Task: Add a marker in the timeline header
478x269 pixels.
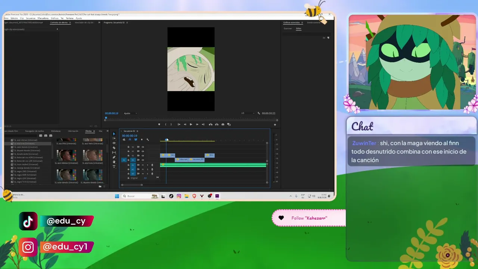Action: pyautogui.click(x=142, y=140)
